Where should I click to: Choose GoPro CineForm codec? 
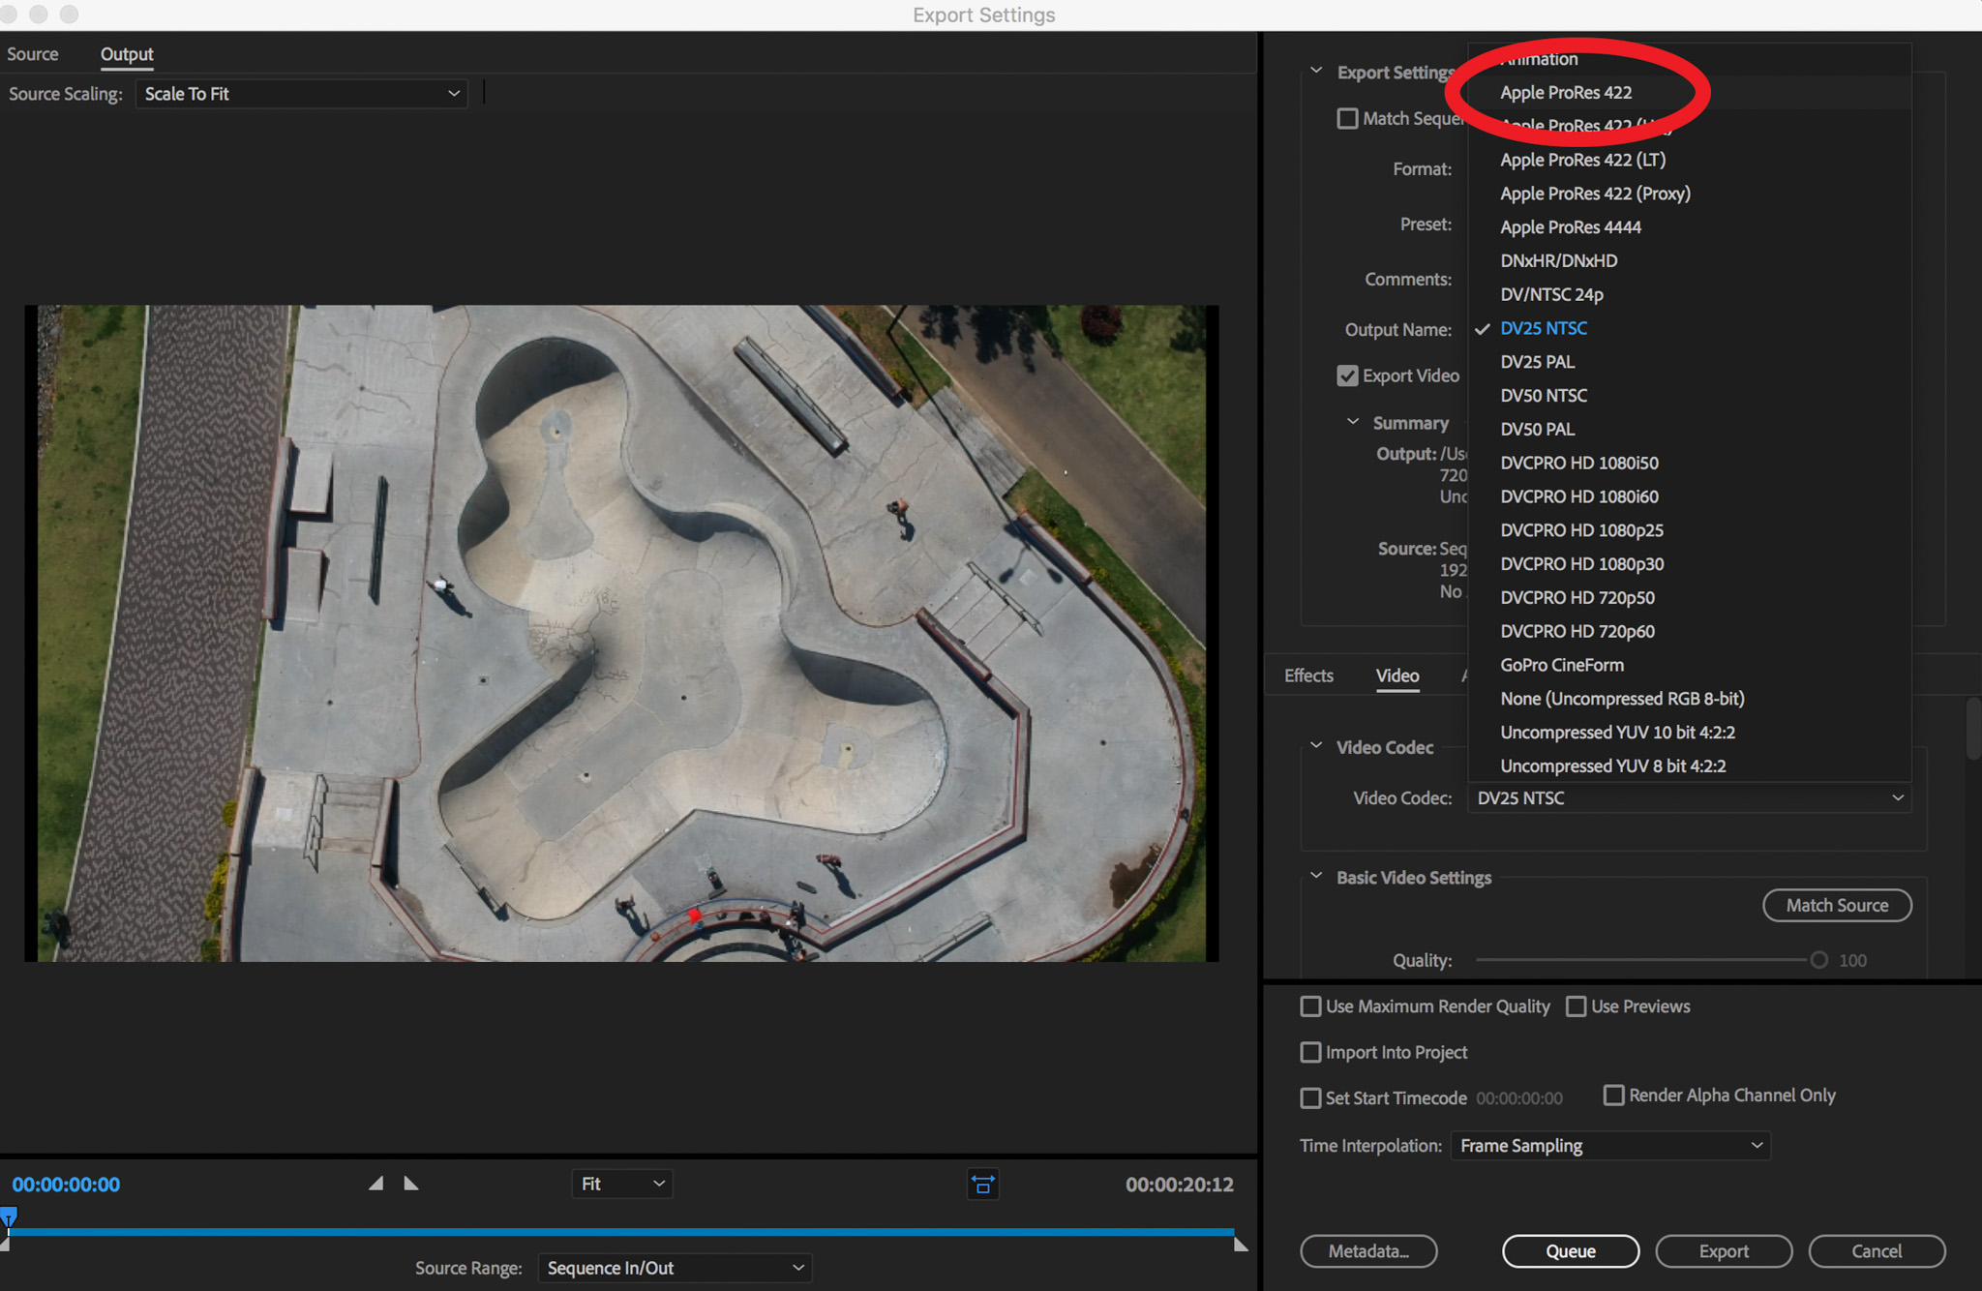click(1689, 665)
